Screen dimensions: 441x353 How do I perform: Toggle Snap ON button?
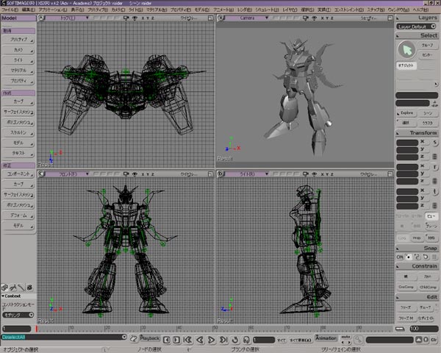coord(400,257)
